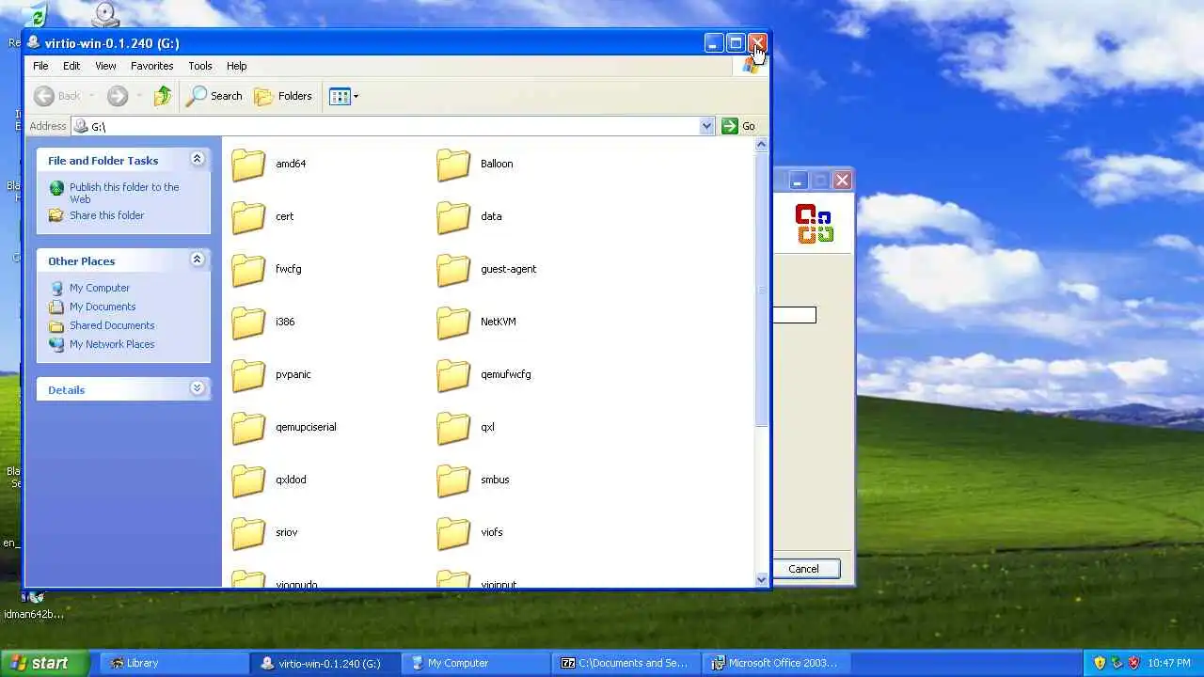Switch to My Computer taskbar button
Viewport: 1204px width, 677px height.
pos(476,663)
